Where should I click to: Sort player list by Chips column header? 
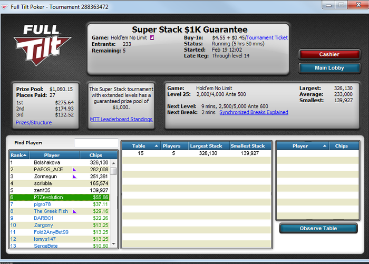(x=99, y=155)
